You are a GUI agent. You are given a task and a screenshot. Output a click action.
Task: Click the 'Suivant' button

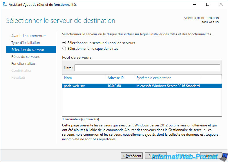[x=156, y=156]
